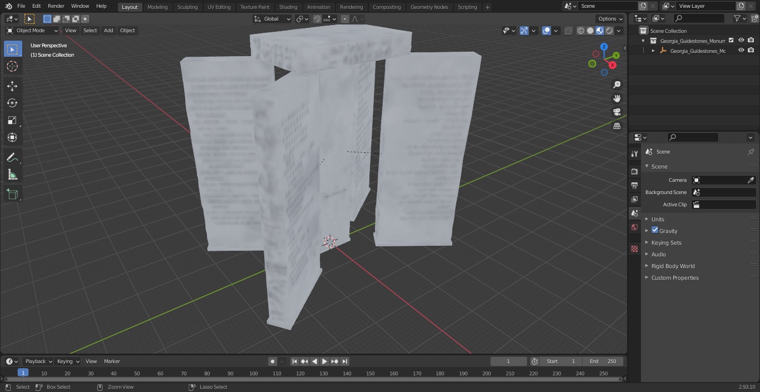Pick the Measure ruler tool
Image resolution: width=760 pixels, height=392 pixels.
click(12, 175)
